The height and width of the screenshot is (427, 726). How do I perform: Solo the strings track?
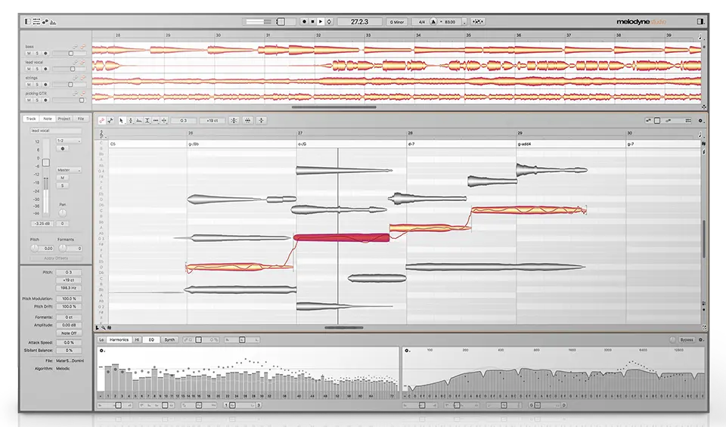[x=37, y=85]
